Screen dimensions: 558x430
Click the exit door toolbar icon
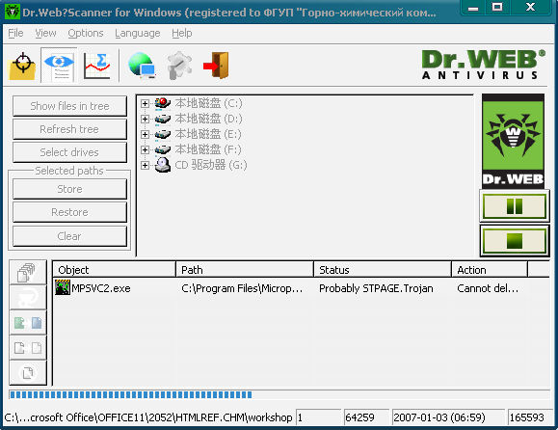(217, 66)
